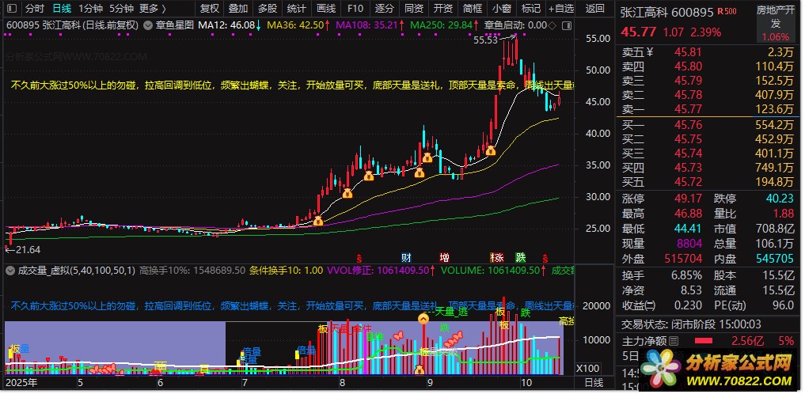
Task: Click the 章鱼启动 diamond marker icon
Action: [552, 25]
